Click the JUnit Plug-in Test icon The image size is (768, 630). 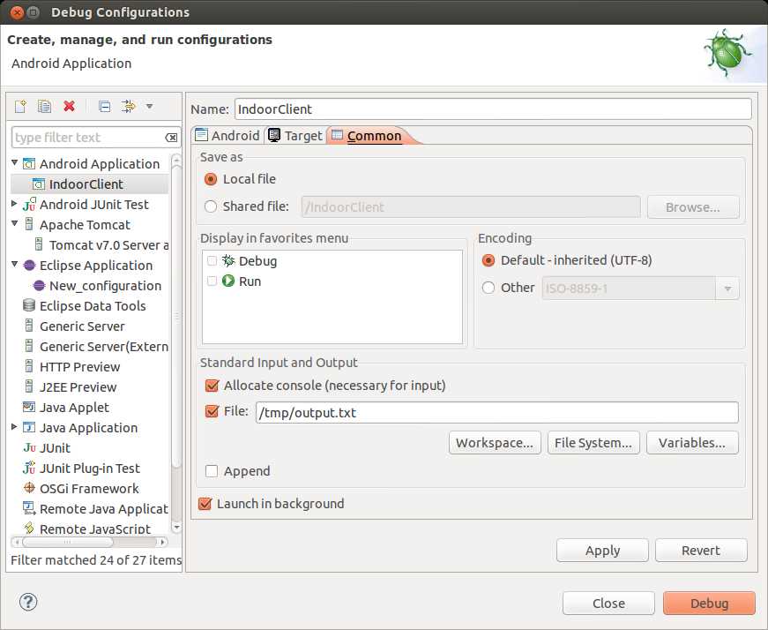(29, 469)
